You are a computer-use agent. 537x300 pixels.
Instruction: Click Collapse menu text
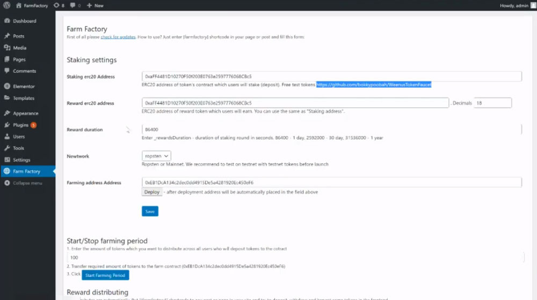(x=27, y=183)
